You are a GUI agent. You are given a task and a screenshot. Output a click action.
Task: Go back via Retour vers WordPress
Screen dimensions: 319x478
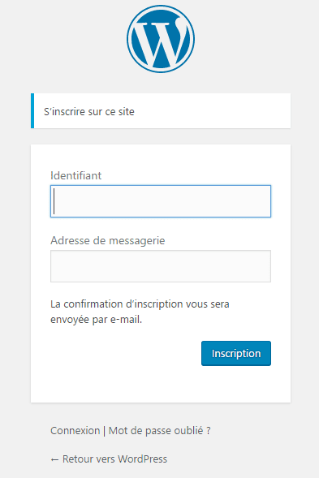tap(109, 459)
